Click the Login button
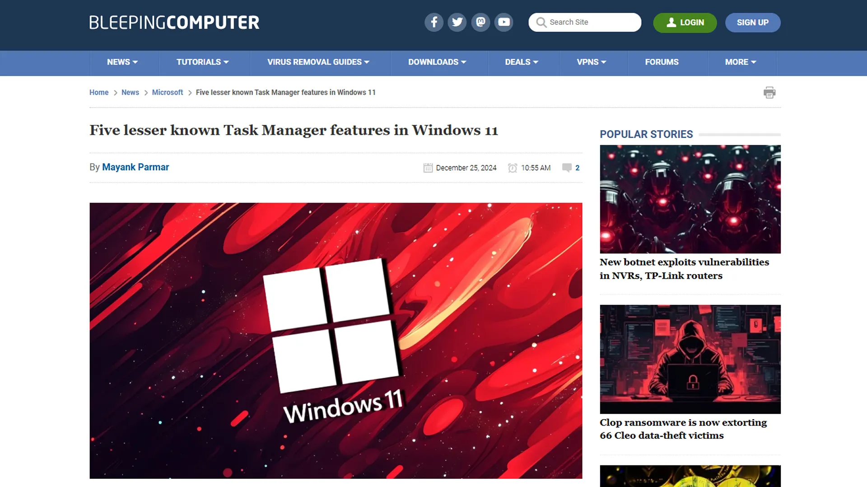Viewport: 867px width, 487px height. [x=685, y=23]
